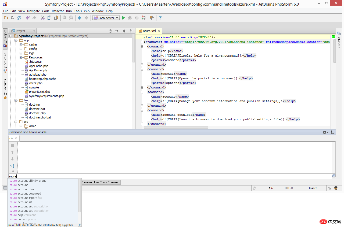Click the Save All toolbar icon
344x227 pixels.
tap(12, 18)
